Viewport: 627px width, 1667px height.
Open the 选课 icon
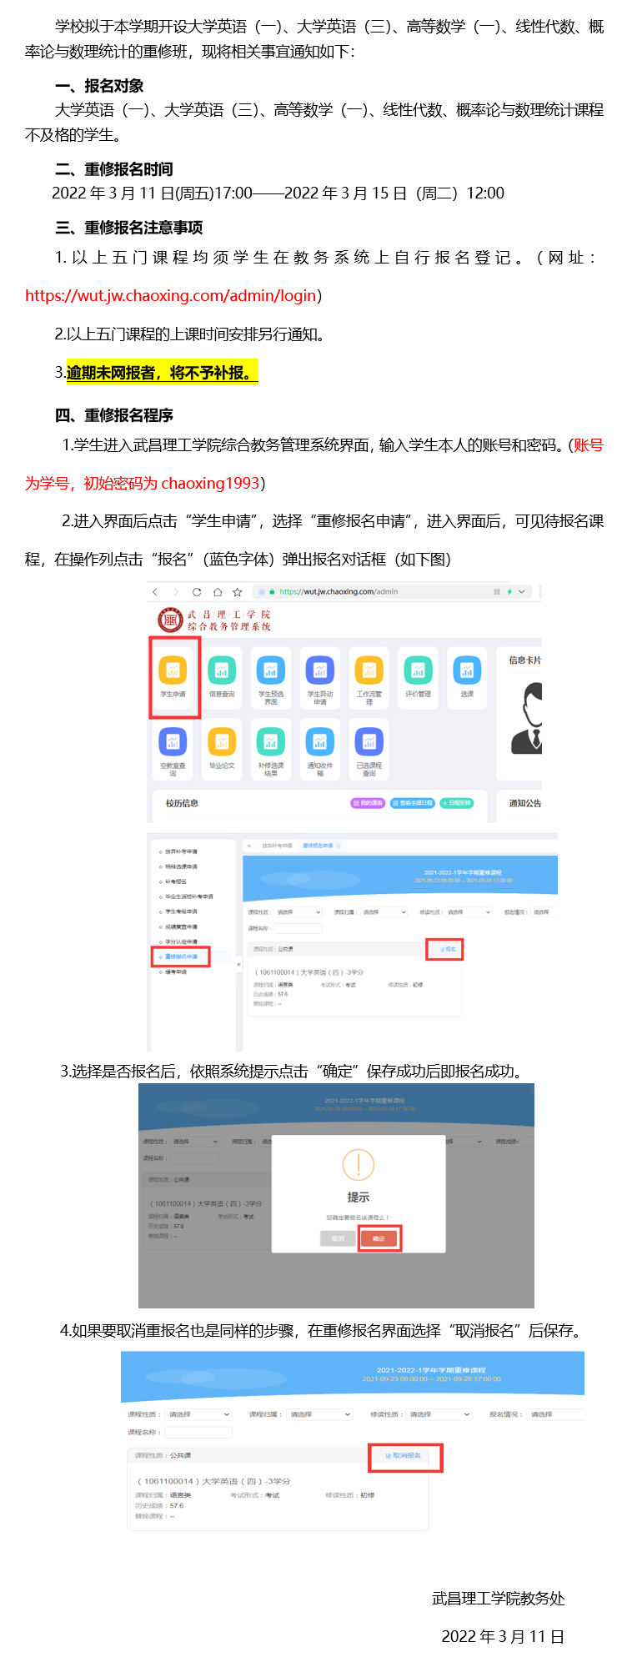[467, 670]
